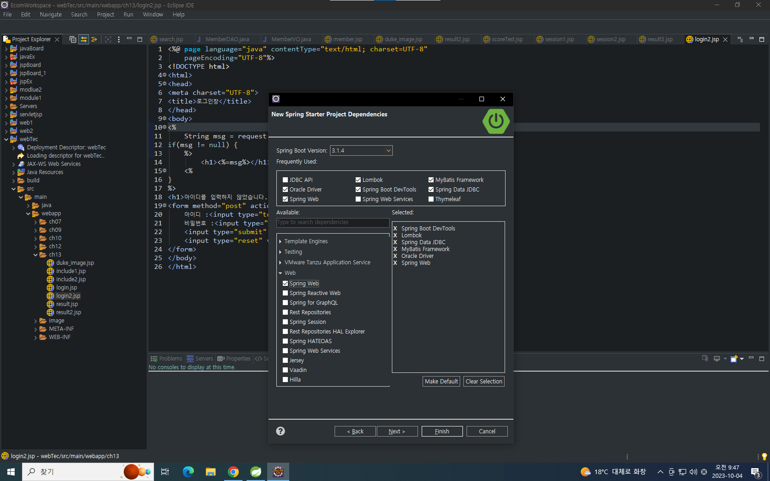
Task: Click the Finish button
Action: [442, 432]
